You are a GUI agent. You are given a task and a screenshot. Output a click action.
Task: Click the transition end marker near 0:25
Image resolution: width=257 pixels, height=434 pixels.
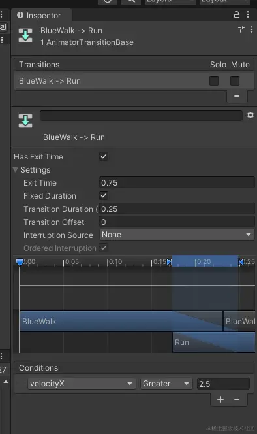(x=241, y=261)
